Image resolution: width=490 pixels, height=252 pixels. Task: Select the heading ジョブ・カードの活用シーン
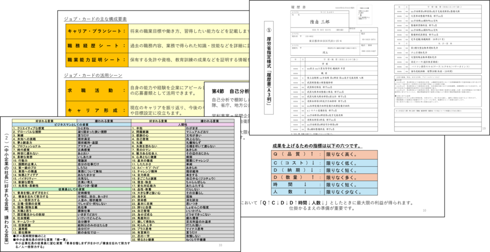pyautogui.click(x=93, y=75)
